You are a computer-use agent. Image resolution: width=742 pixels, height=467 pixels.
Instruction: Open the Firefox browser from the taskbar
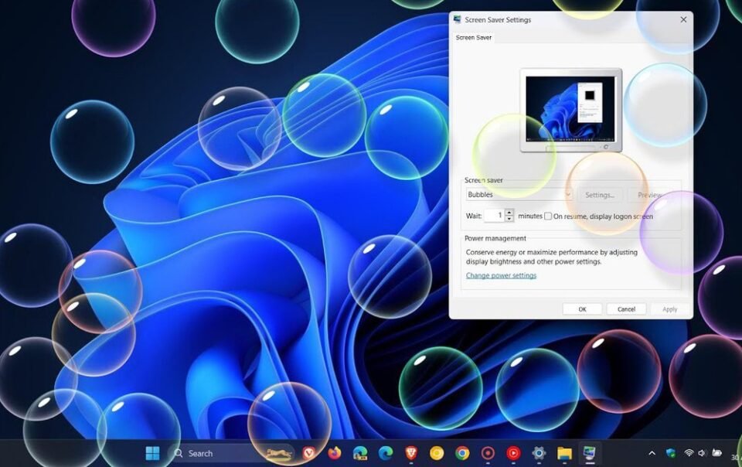[x=332, y=453]
